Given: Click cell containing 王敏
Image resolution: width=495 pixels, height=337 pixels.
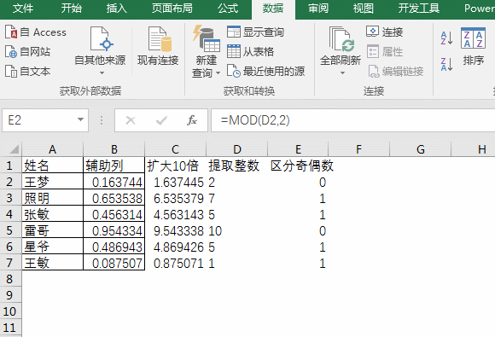Looking at the screenshot, I should coord(52,263).
